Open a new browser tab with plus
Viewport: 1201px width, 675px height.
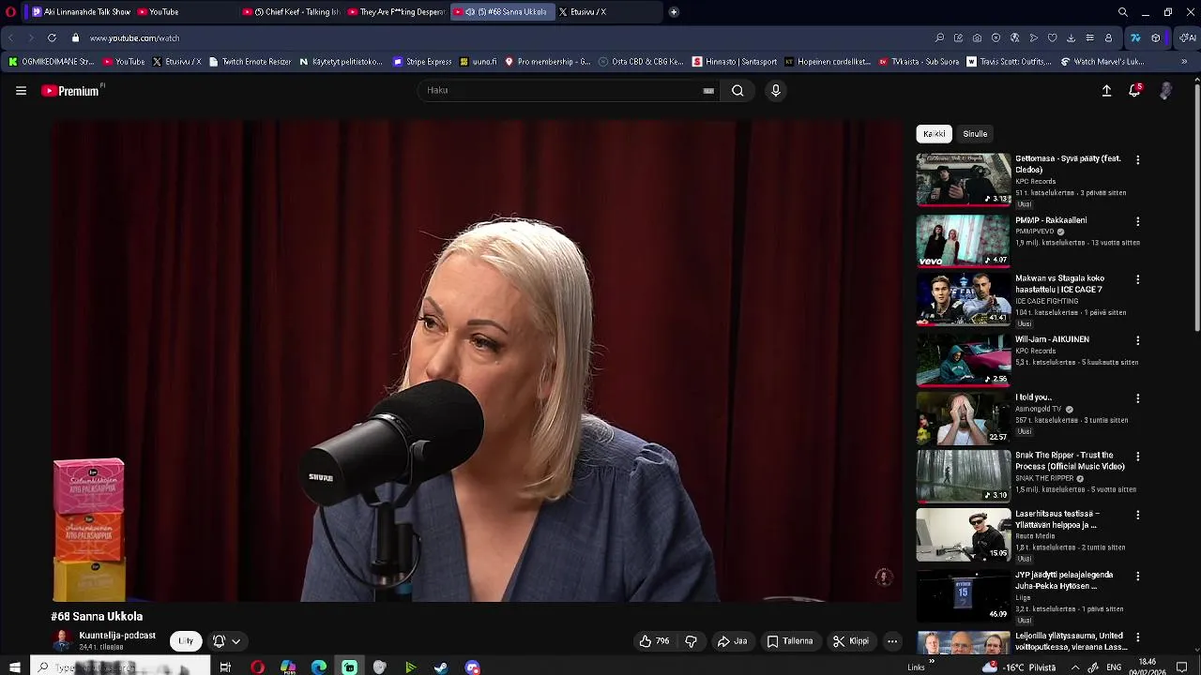(674, 12)
